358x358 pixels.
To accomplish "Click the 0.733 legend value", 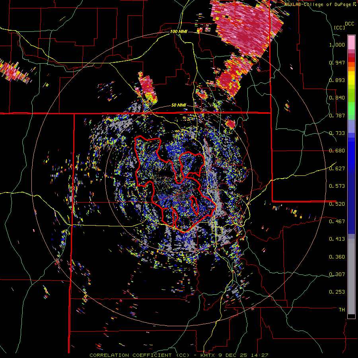I will pyautogui.click(x=337, y=133).
